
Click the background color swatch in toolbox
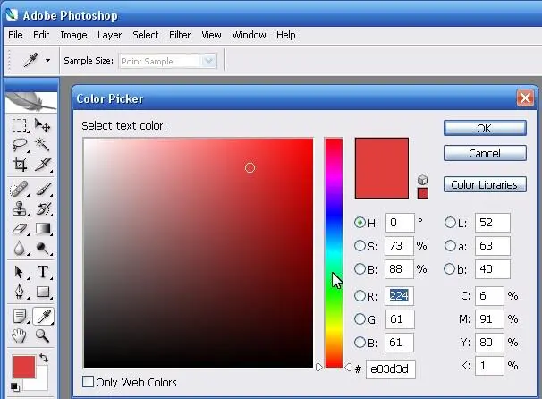pos(41,382)
